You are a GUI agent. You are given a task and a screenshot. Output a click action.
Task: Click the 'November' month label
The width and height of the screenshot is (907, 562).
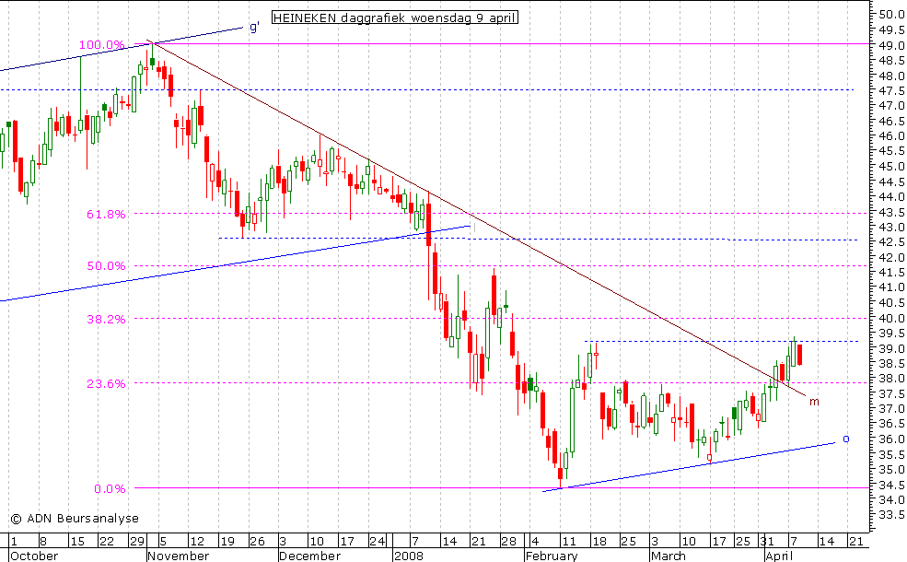click(178, 556)
